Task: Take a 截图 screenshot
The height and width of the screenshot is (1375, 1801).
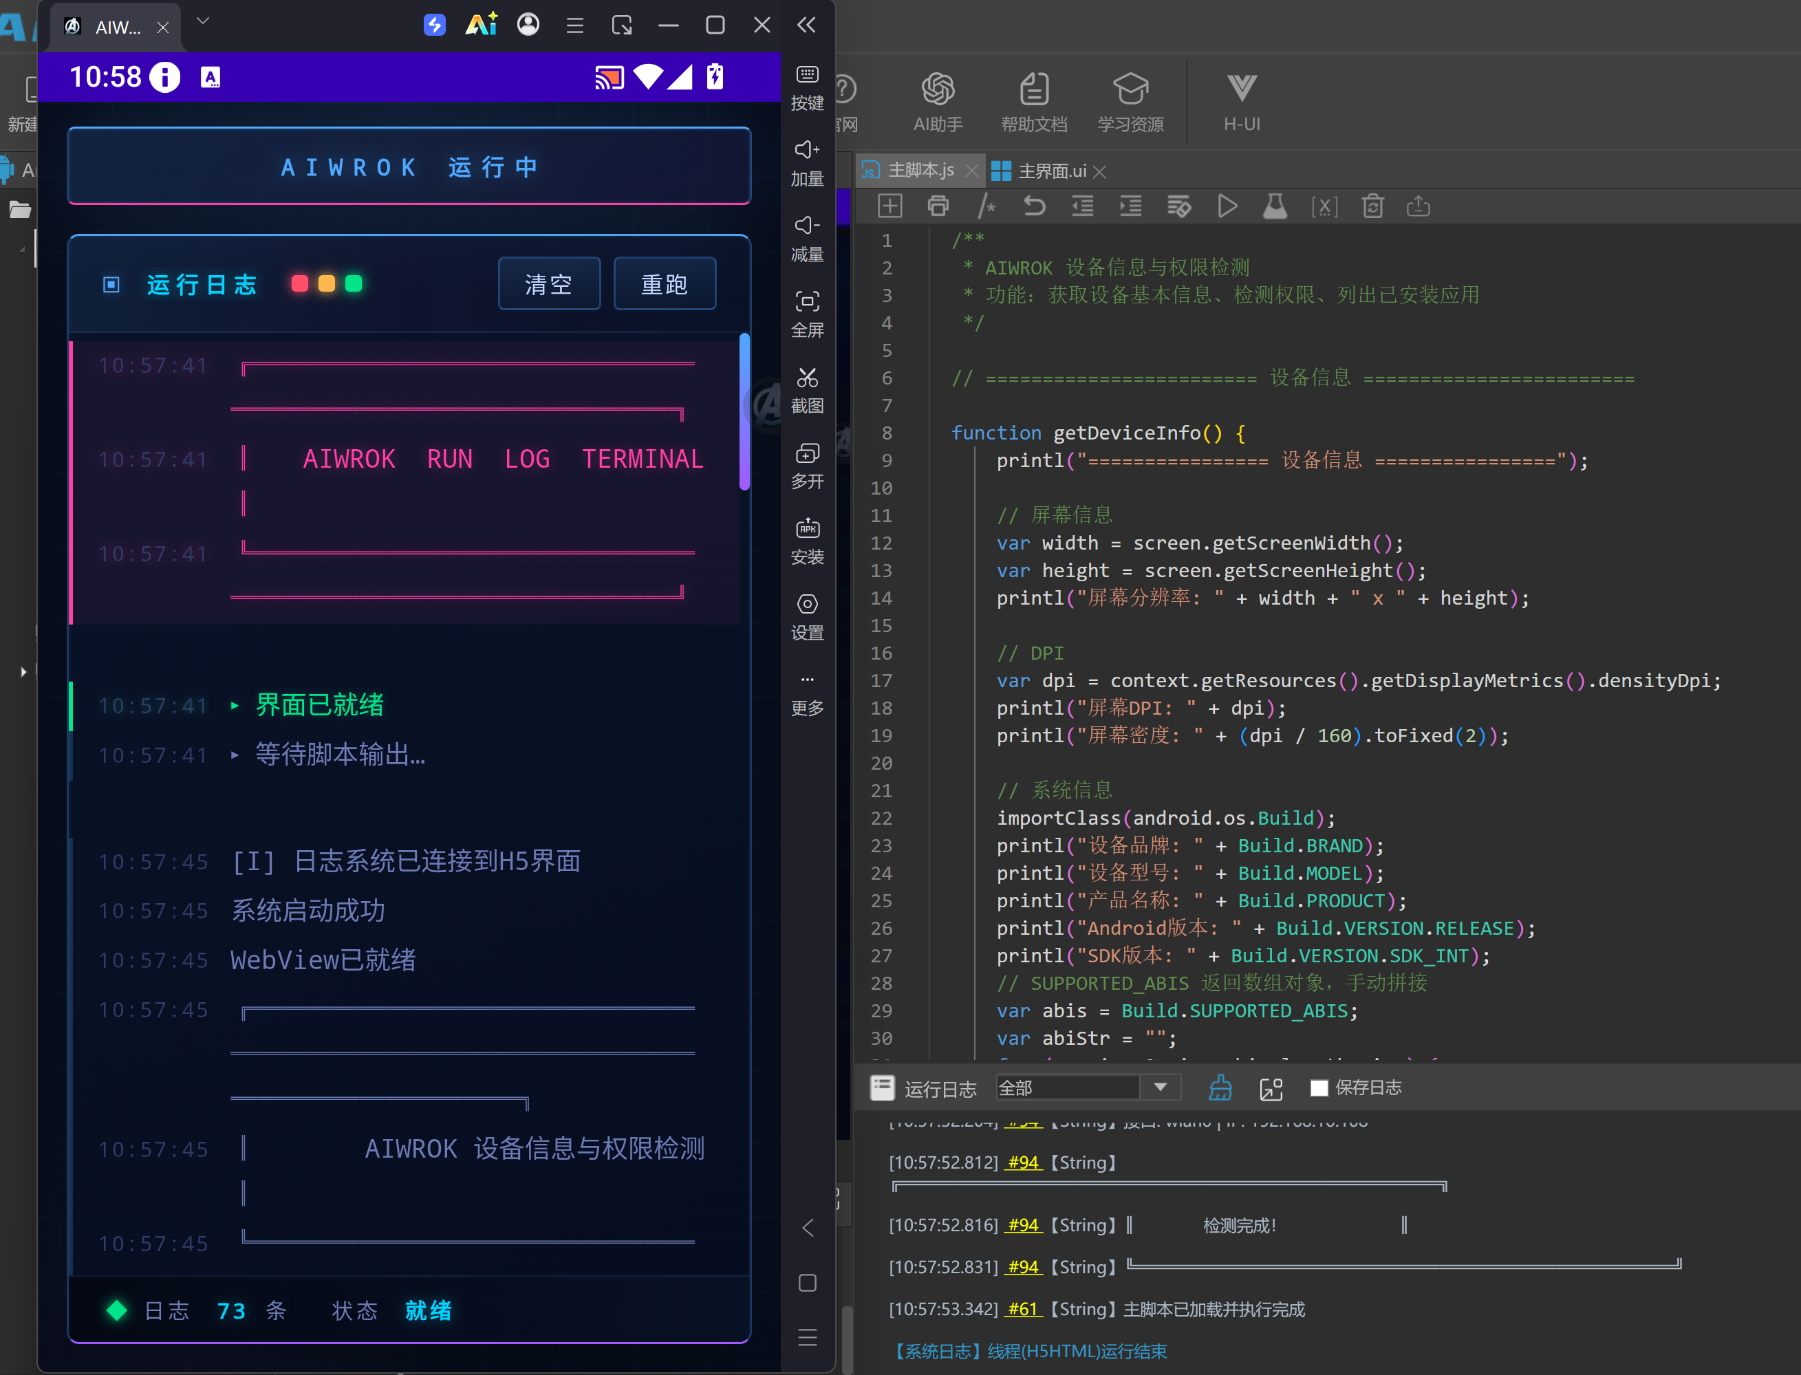Action: coord(807,391)
